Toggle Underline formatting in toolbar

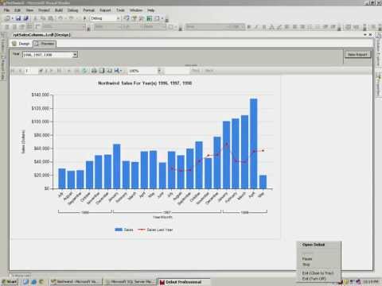264,27
